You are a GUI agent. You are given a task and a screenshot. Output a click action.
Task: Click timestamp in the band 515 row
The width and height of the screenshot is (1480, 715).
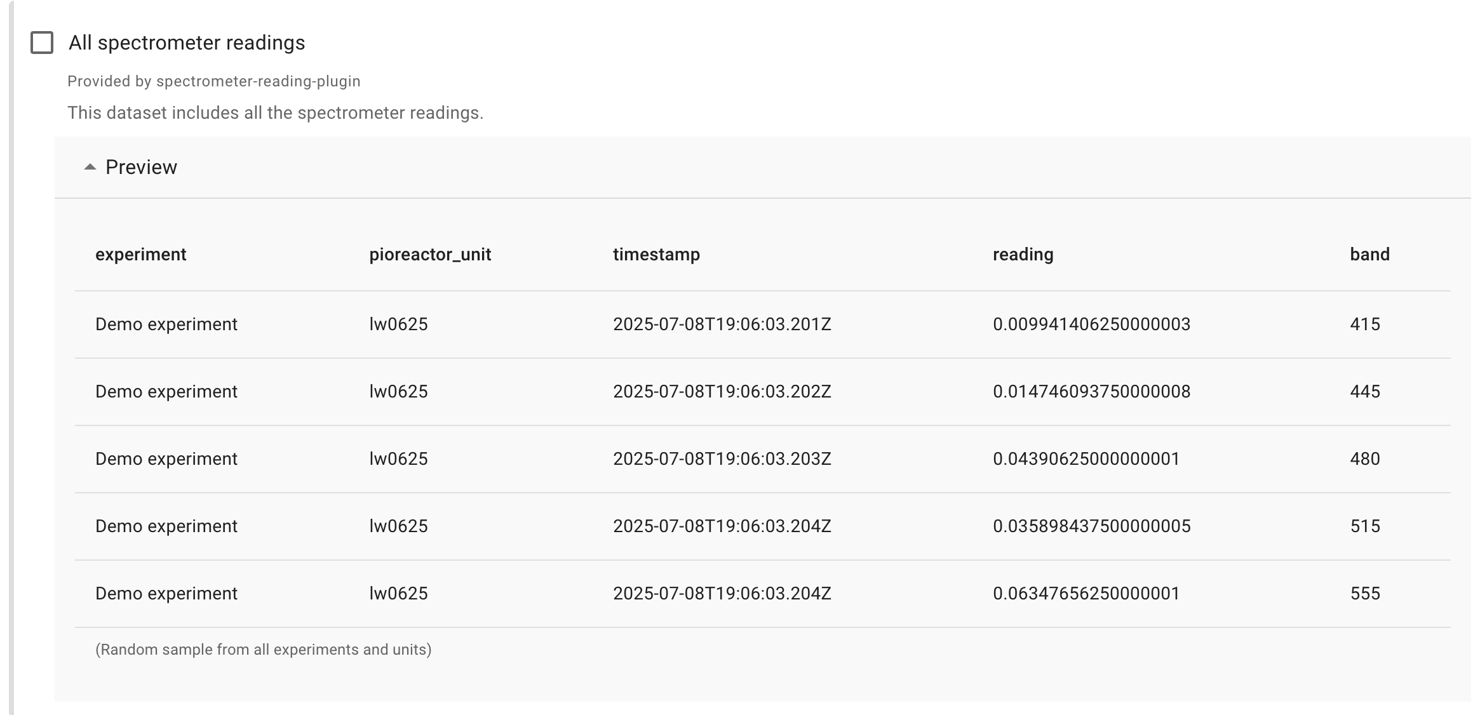click(x=722, y=526)
